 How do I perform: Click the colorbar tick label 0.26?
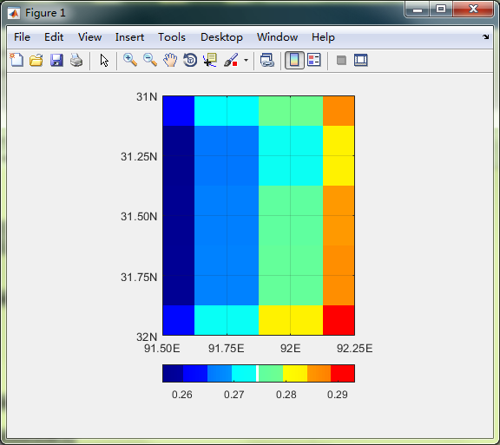pos(181,395)
